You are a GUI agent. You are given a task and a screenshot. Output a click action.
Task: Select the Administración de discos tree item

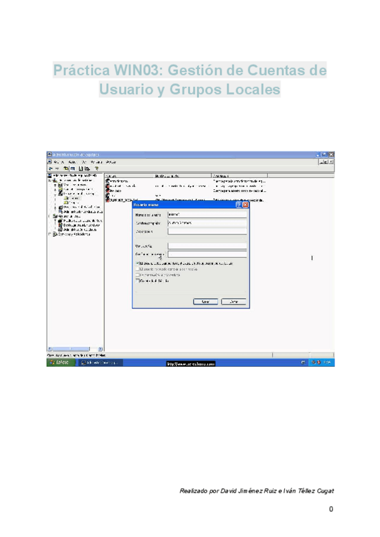point(80,230)
